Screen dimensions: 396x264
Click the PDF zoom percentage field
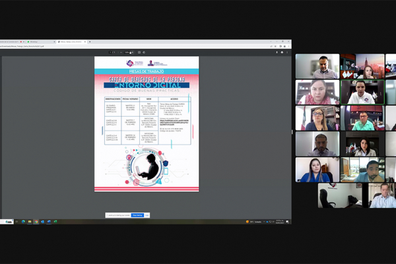(x=127, y=52)
